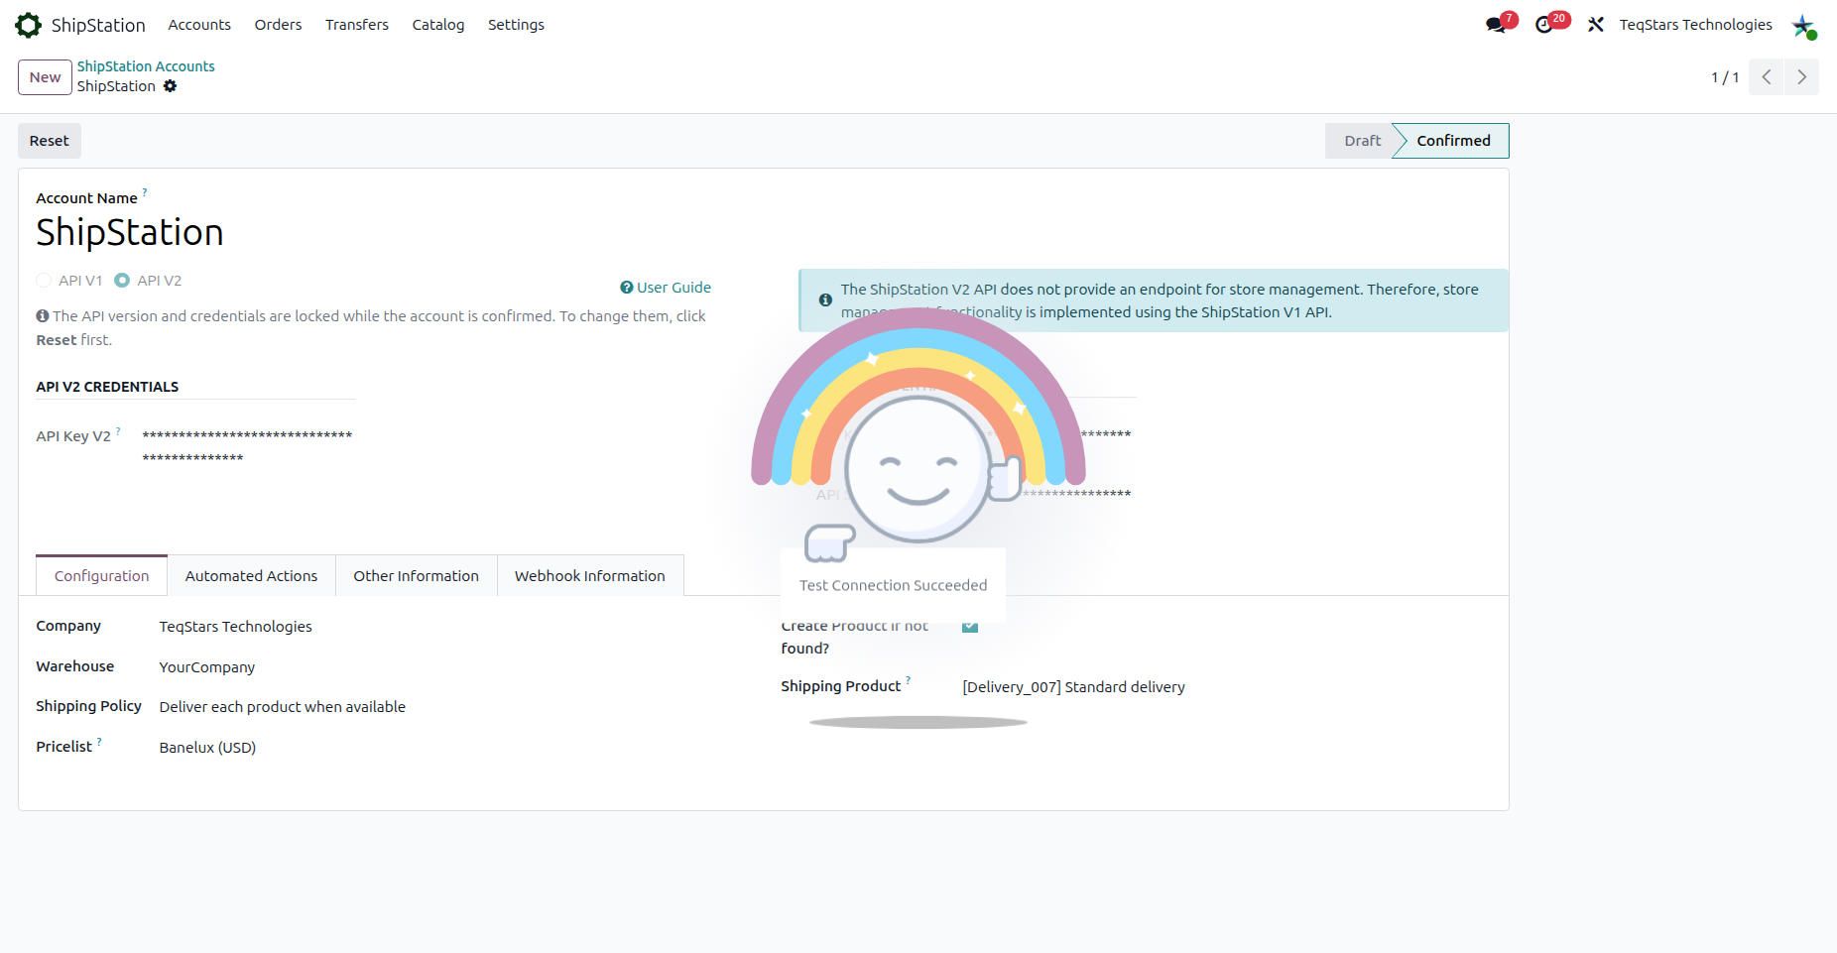Click the API Key V2 masked field

[248, 446]
